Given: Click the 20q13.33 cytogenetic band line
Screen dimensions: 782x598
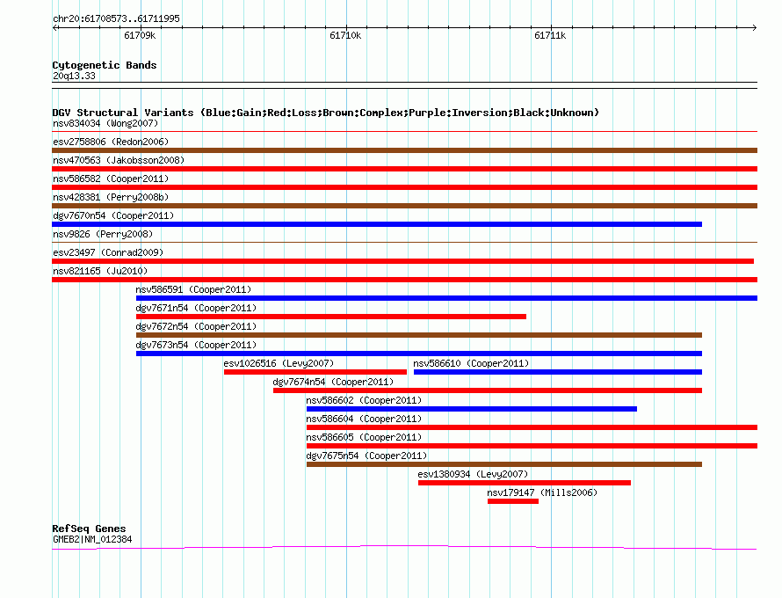Looking at the screenshot, I should [x=404, y=85].
